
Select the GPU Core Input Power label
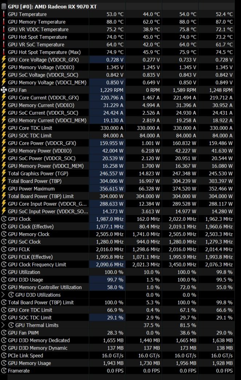(x=47, y=204)
